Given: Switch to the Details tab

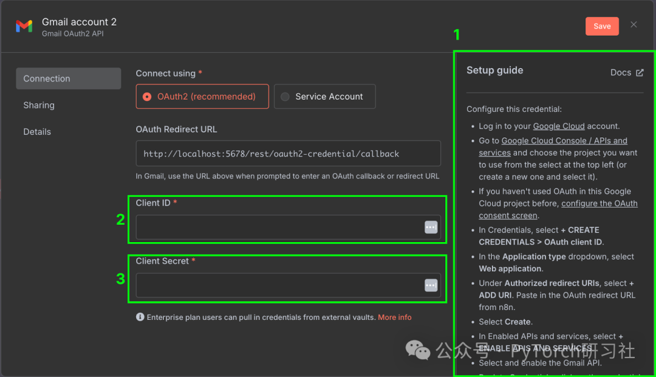Looking at the screenshot, I should click(37, 131).
